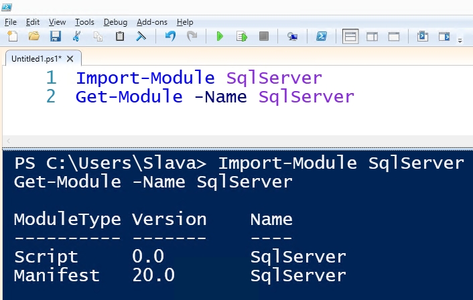The image size is (473, 300).
Task: Run selection icon in the toolbar
Action: pyautogui.click(x=242, y=36)
